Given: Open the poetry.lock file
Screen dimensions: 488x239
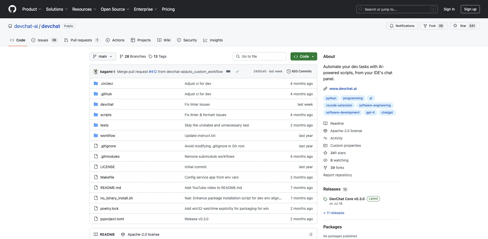Looking at the screenshot, I should pyautogui.click(x=109, y=209).
